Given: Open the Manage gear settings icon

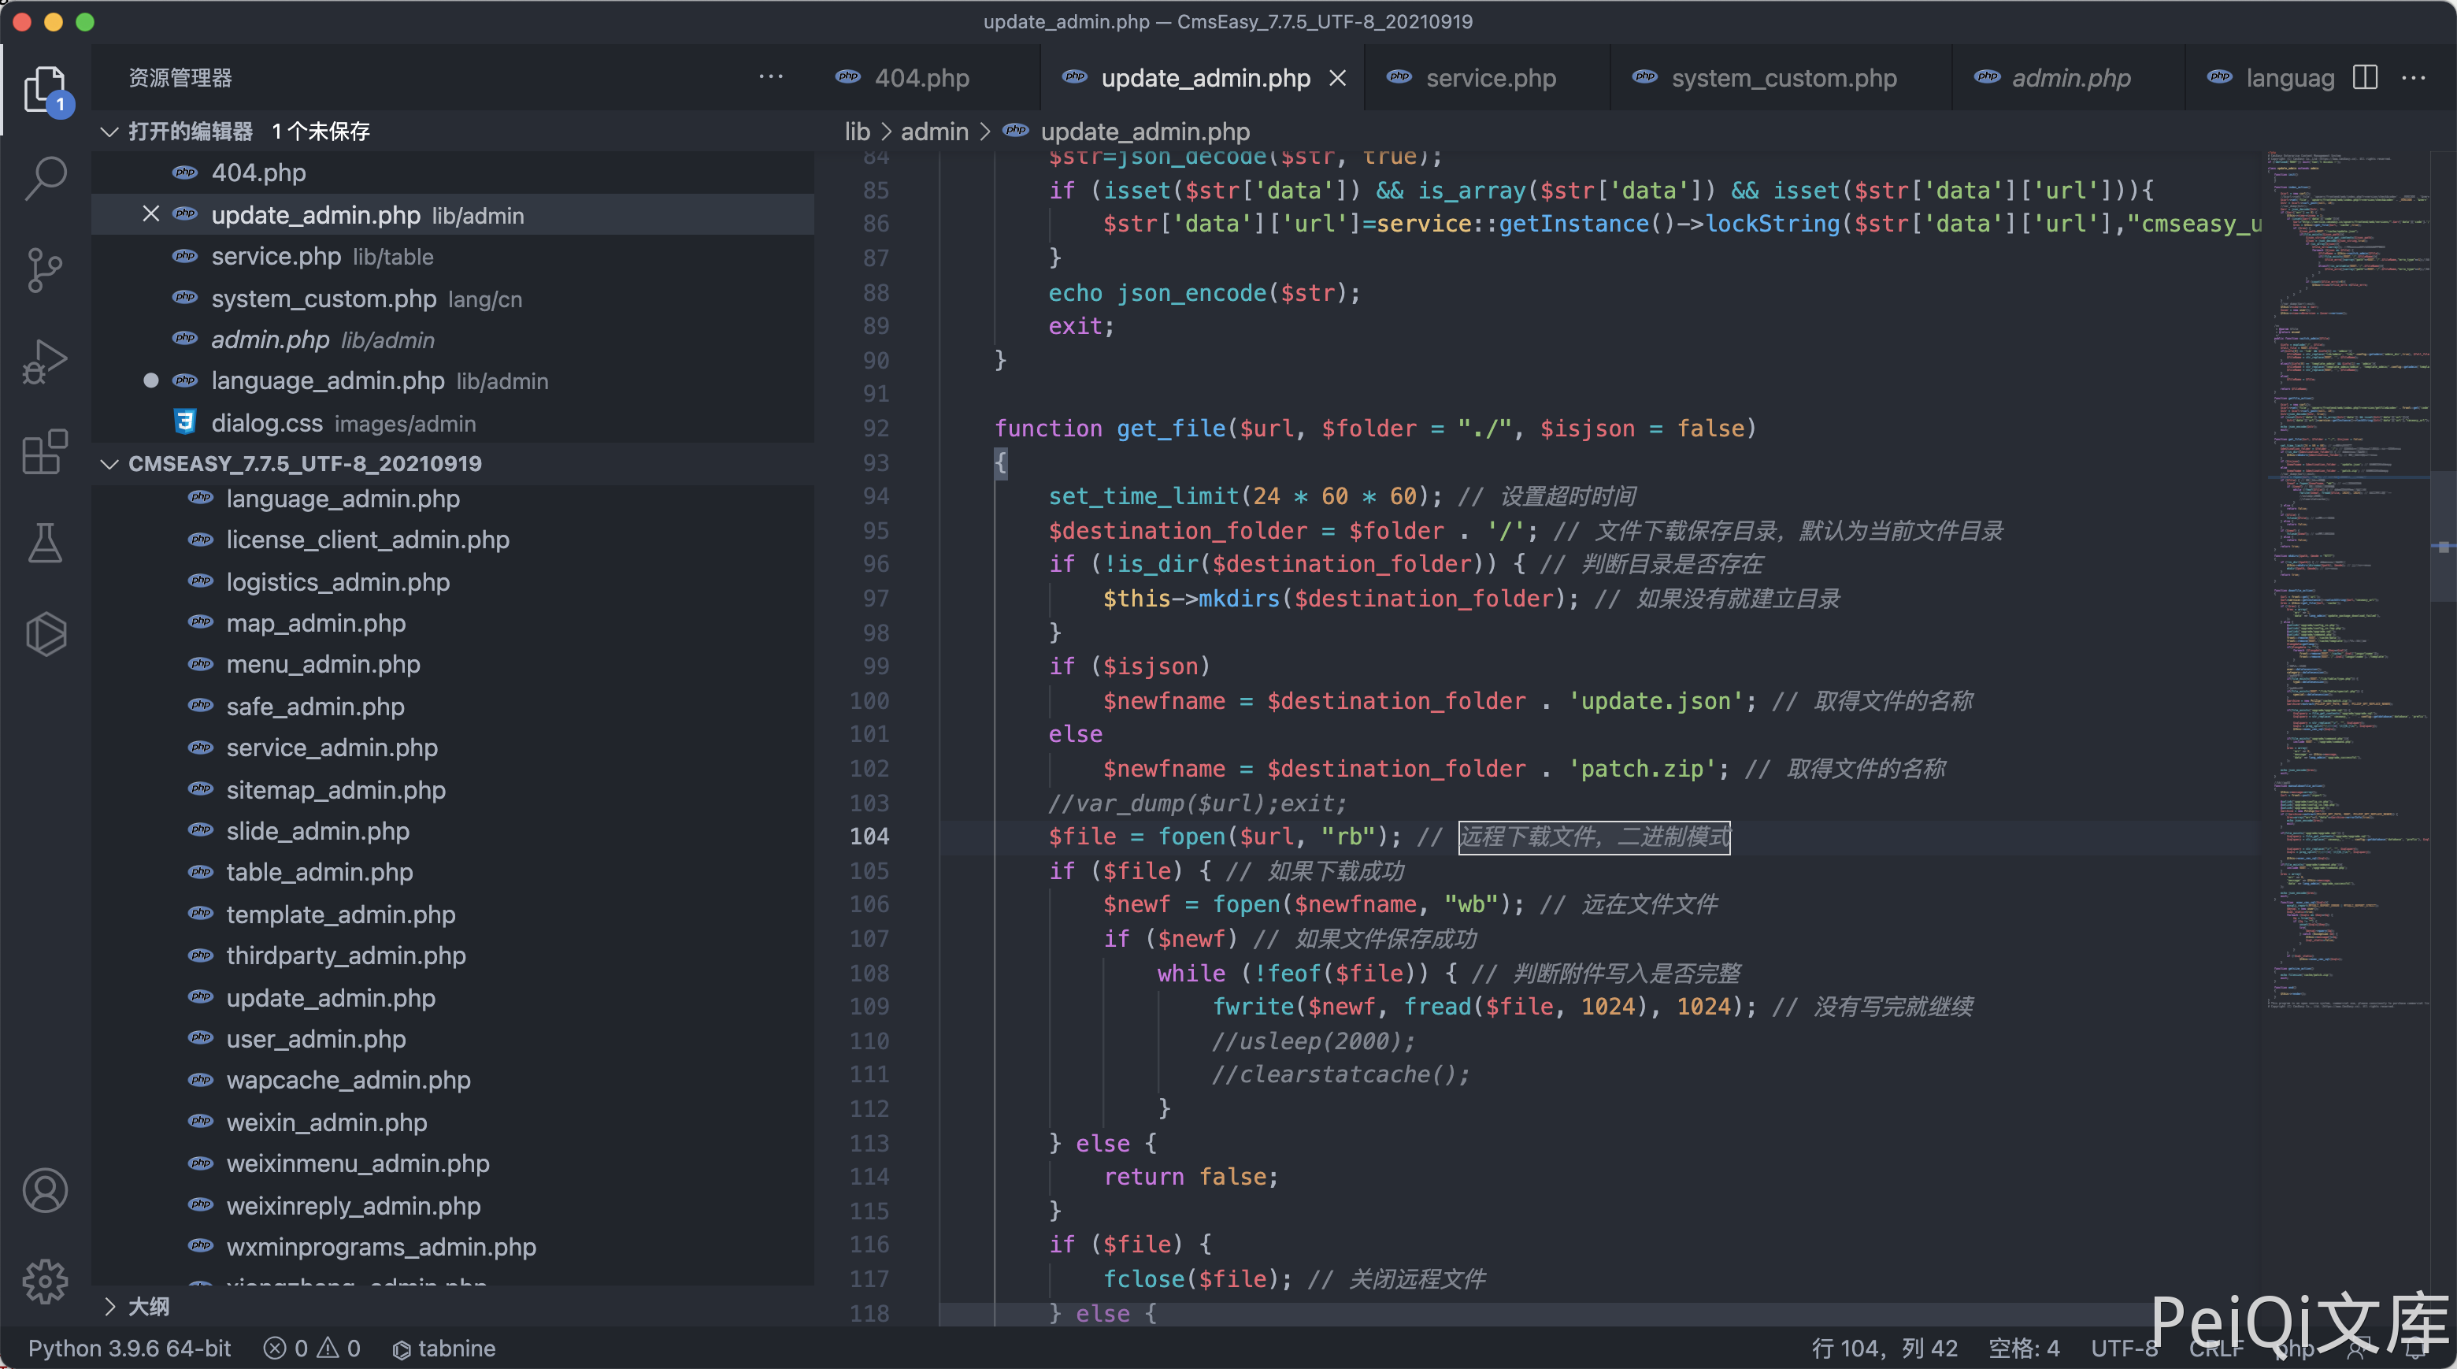Looking at the screenshot, I should click(x=45, y=1282).
